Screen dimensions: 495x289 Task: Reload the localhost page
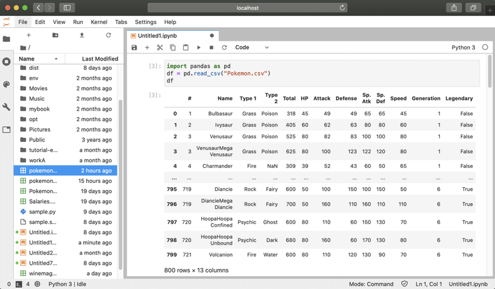342,8
